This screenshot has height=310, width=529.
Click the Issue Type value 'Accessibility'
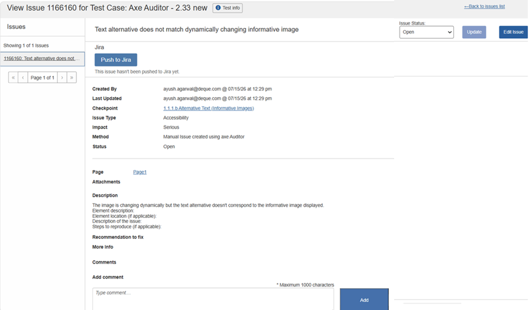click(176, 117)
